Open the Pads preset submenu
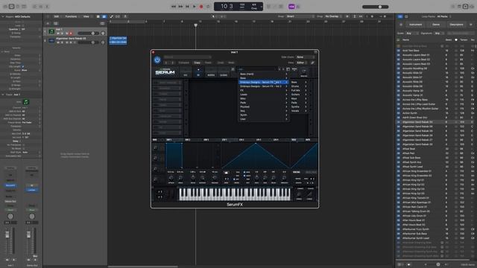477x268 pixels. click(263, 103)
